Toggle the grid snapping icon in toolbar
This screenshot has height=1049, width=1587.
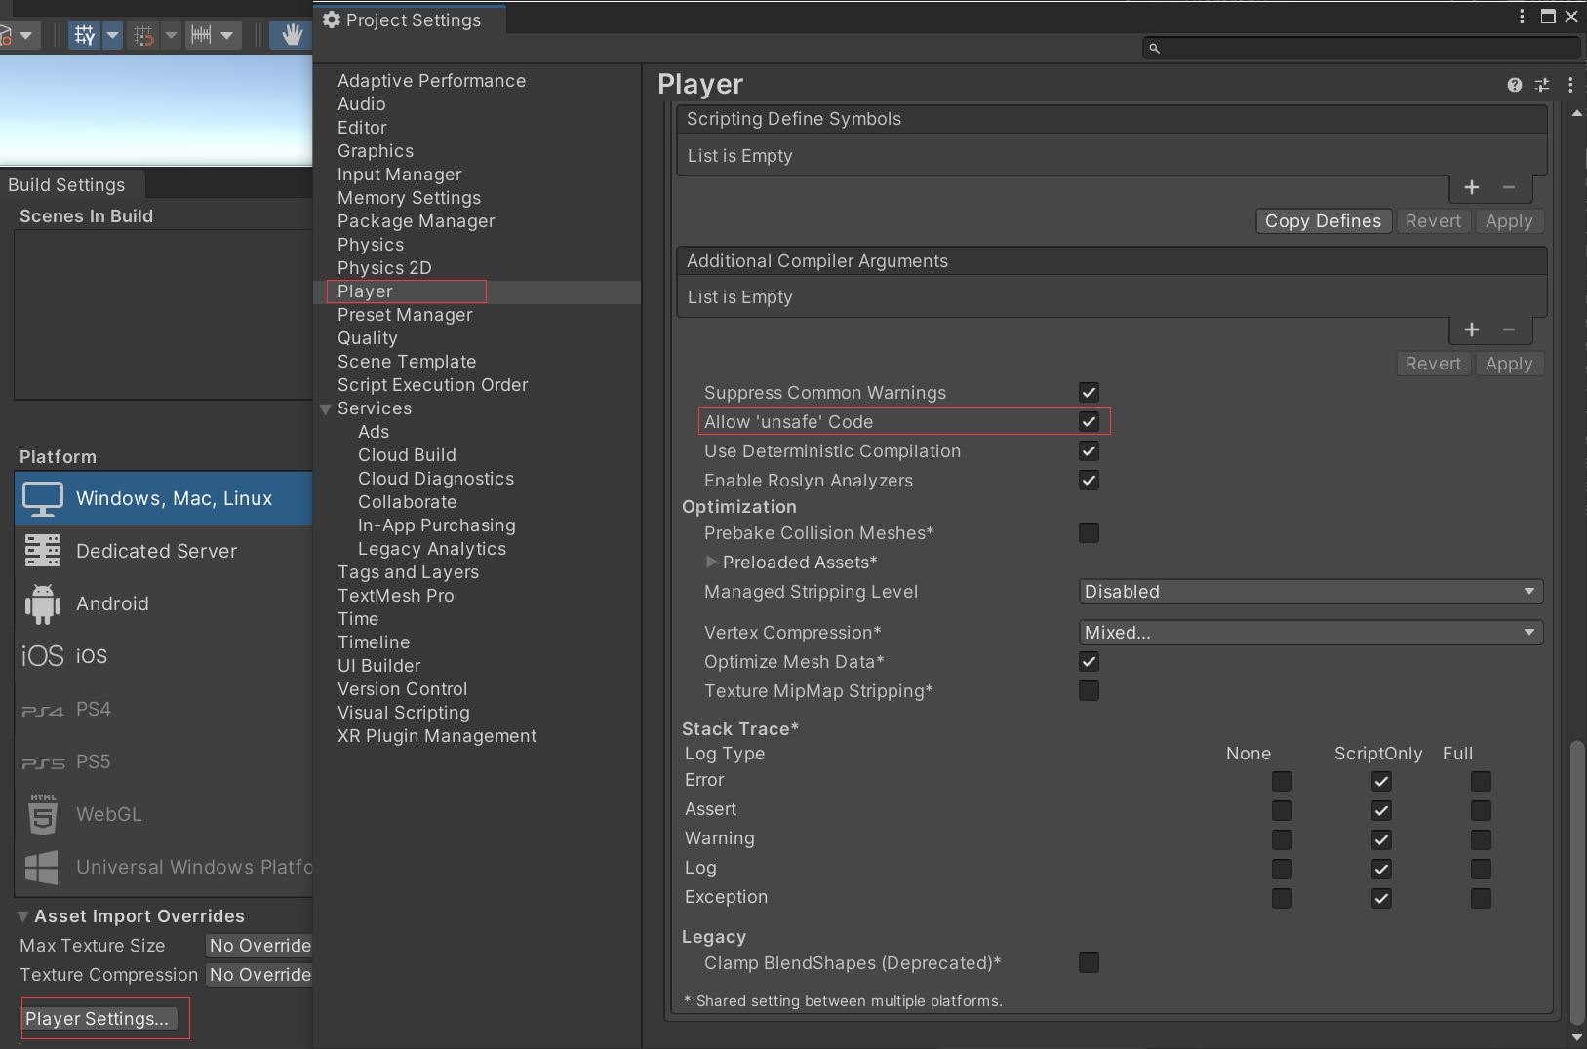[85, 36]
